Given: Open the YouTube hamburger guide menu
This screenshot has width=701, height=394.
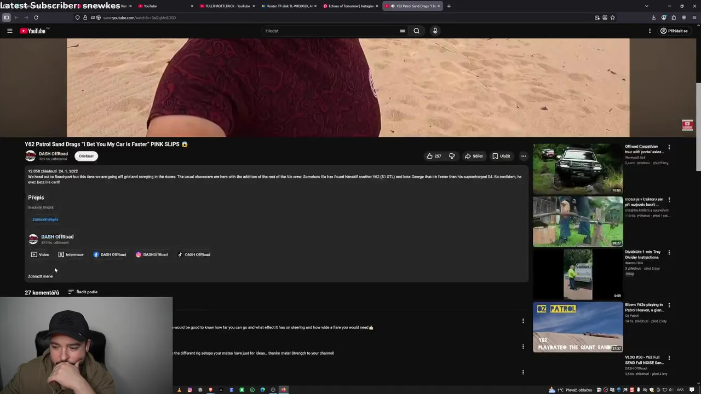Looking at the screenshot, I should (9, 31).
